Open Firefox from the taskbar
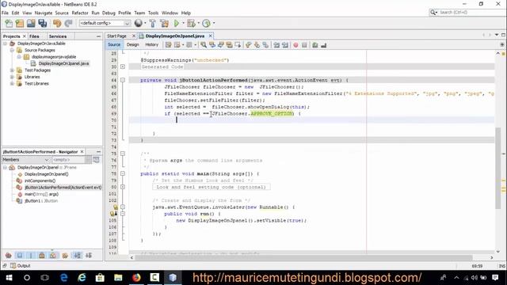Image resolution: width=507 pixels, height=285 pixels. (136, 278)
